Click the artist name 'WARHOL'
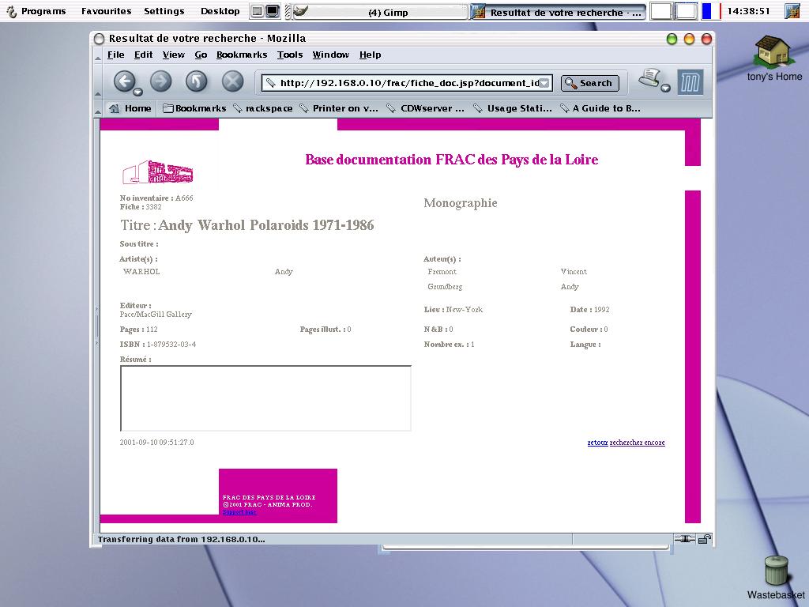Viewport: 809px width, 607px height. tap(141, 272)
